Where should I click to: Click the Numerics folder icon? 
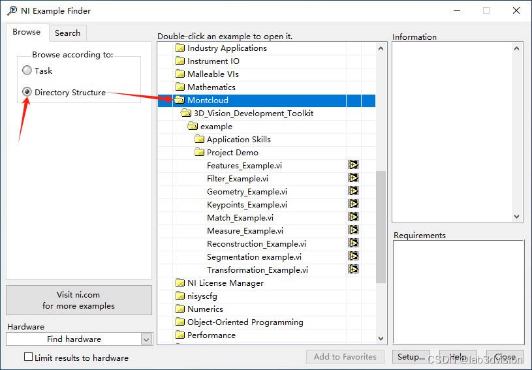click(x=180, y=309)
